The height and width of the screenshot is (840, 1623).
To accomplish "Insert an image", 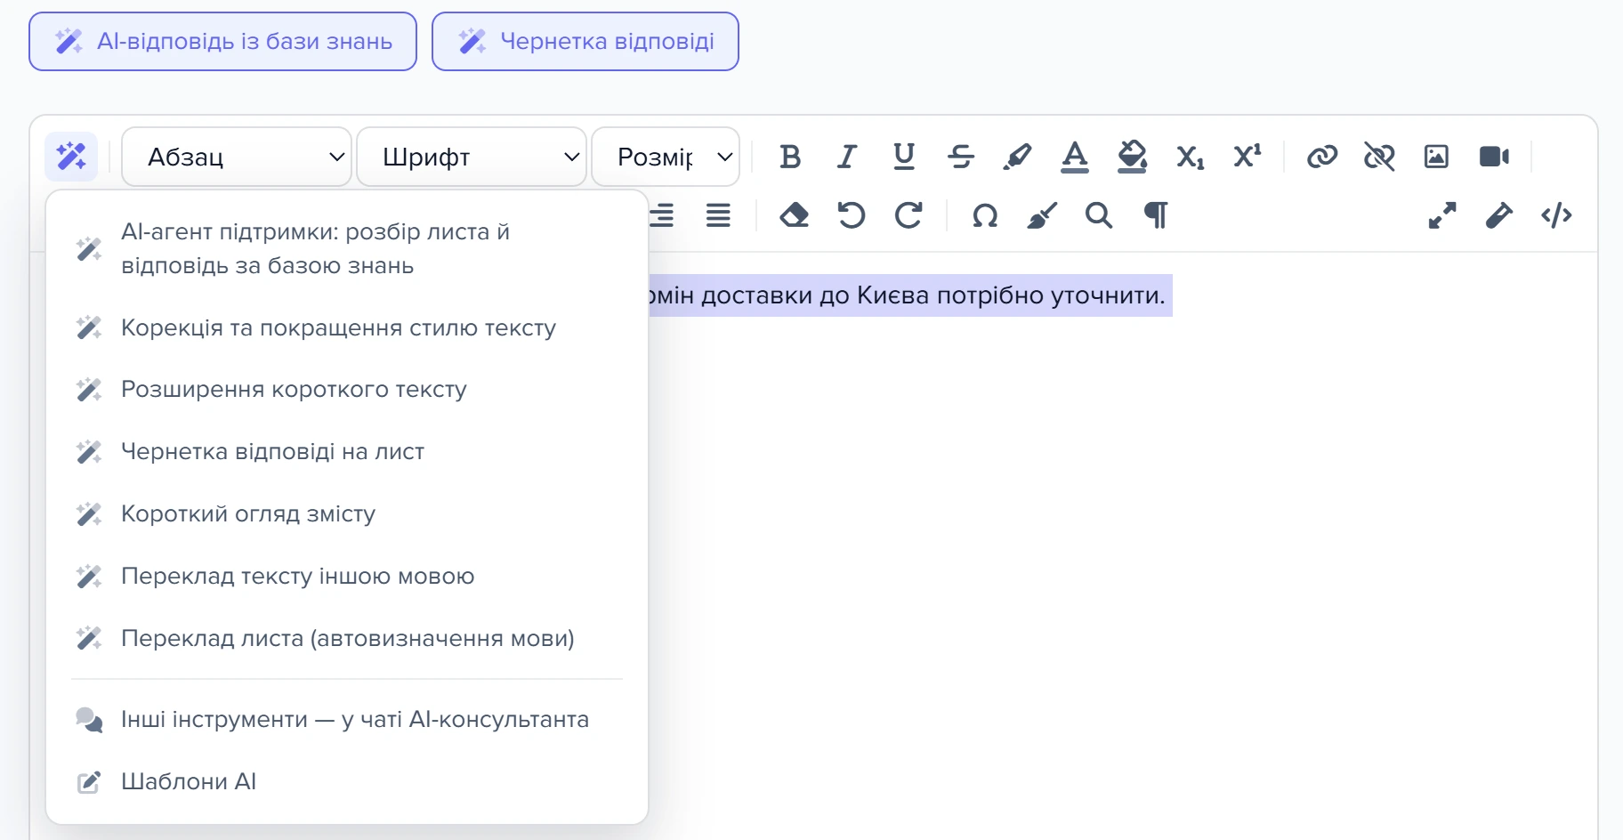I will tap(1436, 157).
